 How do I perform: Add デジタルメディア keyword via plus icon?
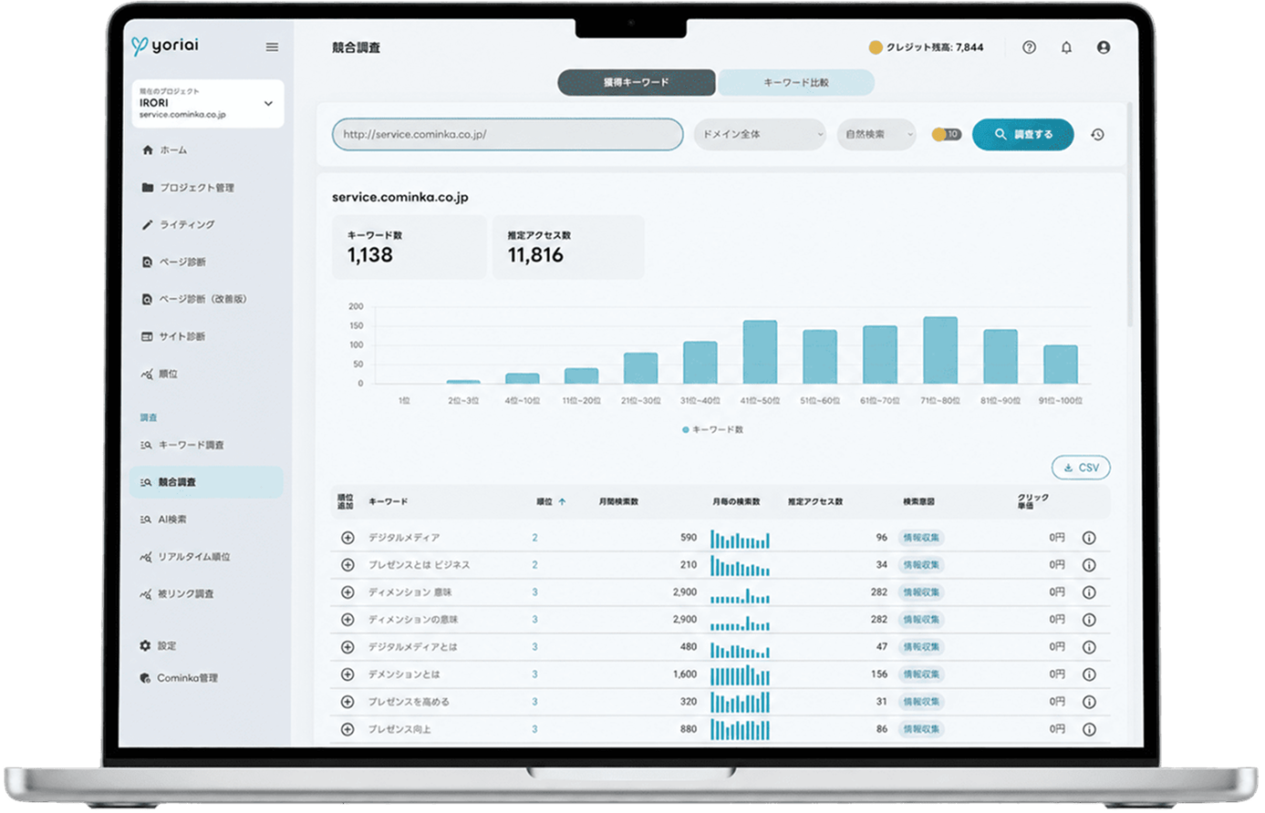347,538
